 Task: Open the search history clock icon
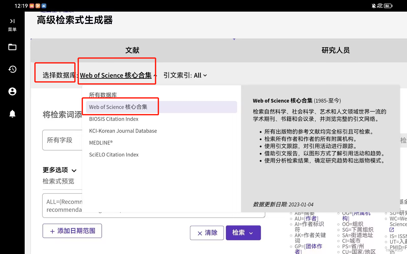pos(12,69)
